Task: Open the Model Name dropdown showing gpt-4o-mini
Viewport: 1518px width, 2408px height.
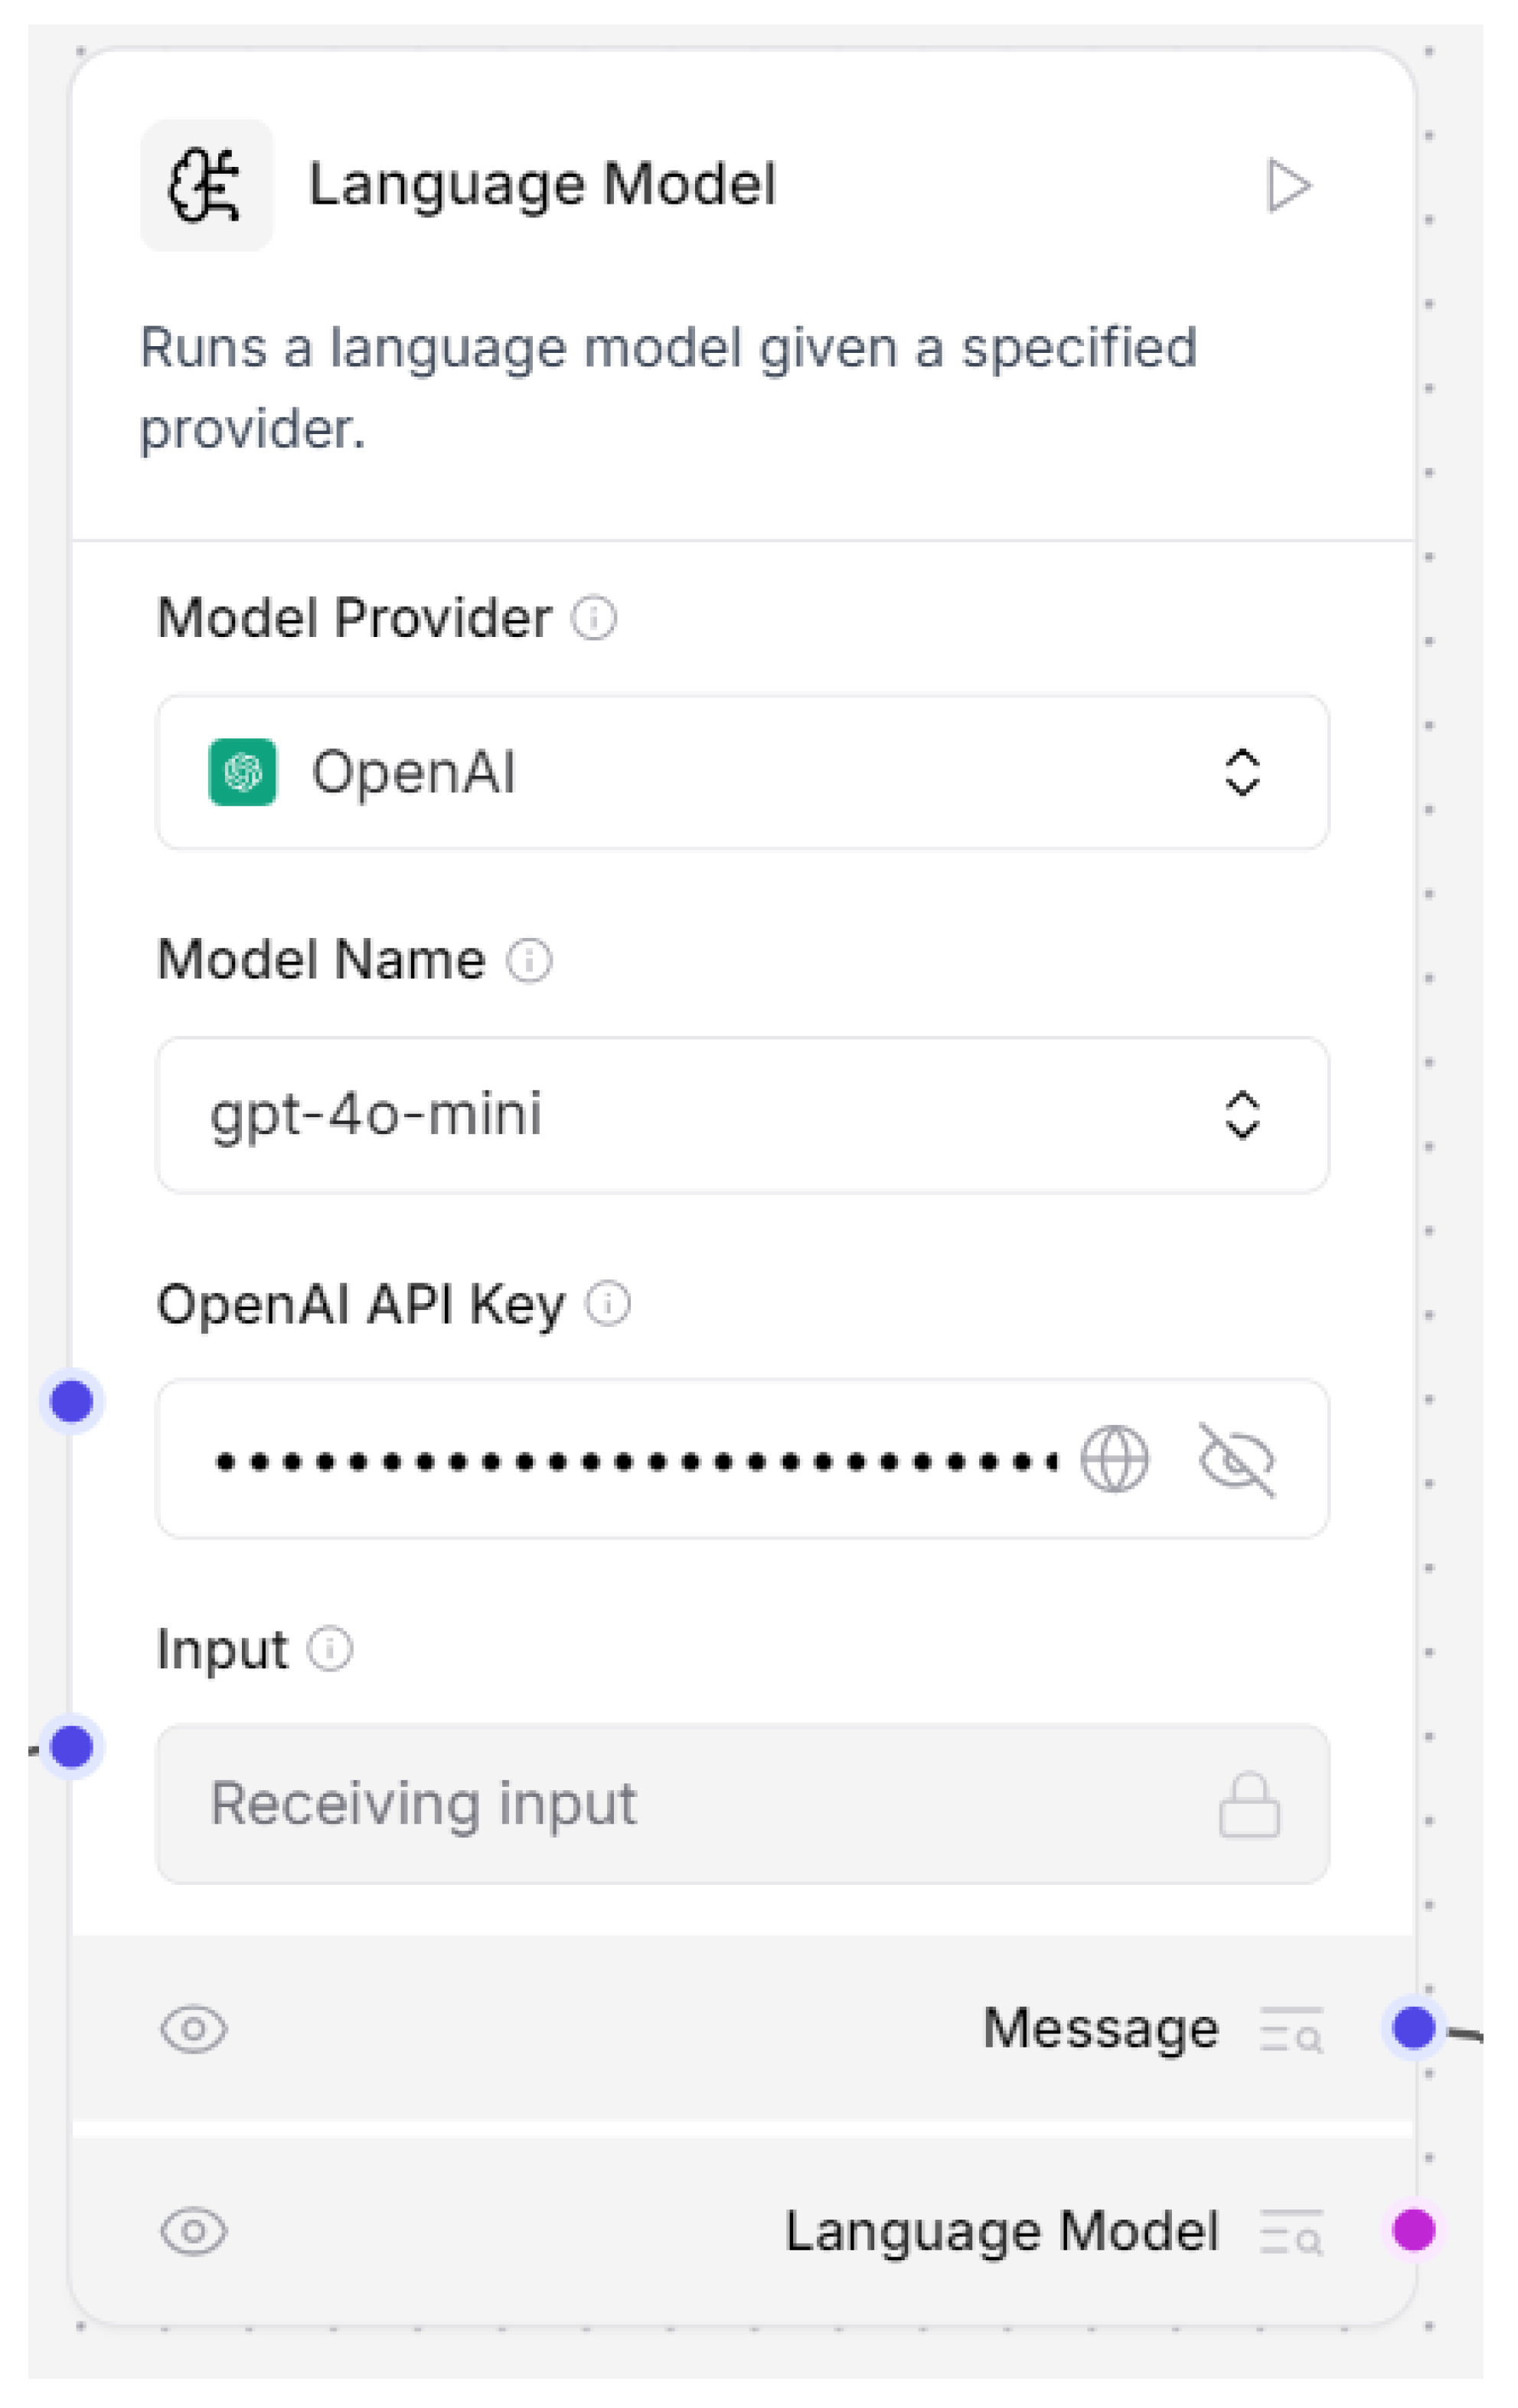Action: pos(742,1115)
